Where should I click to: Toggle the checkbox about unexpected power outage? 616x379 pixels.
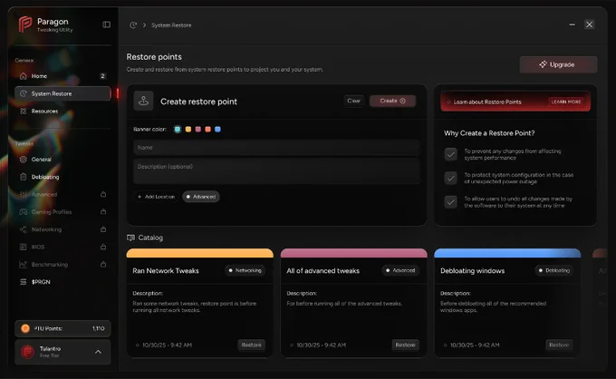click(x=450, y=178)
